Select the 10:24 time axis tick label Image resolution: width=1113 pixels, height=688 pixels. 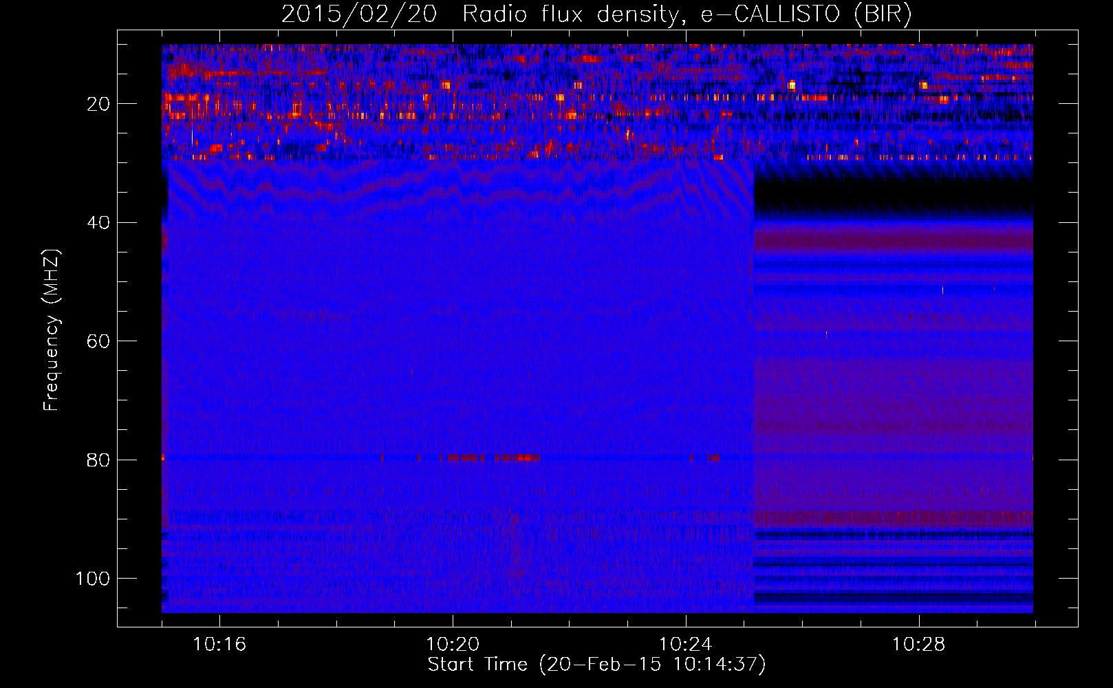(x=686, y=645)
